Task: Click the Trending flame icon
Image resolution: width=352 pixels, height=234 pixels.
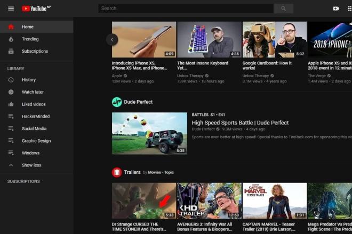Action: coord(11,39)
